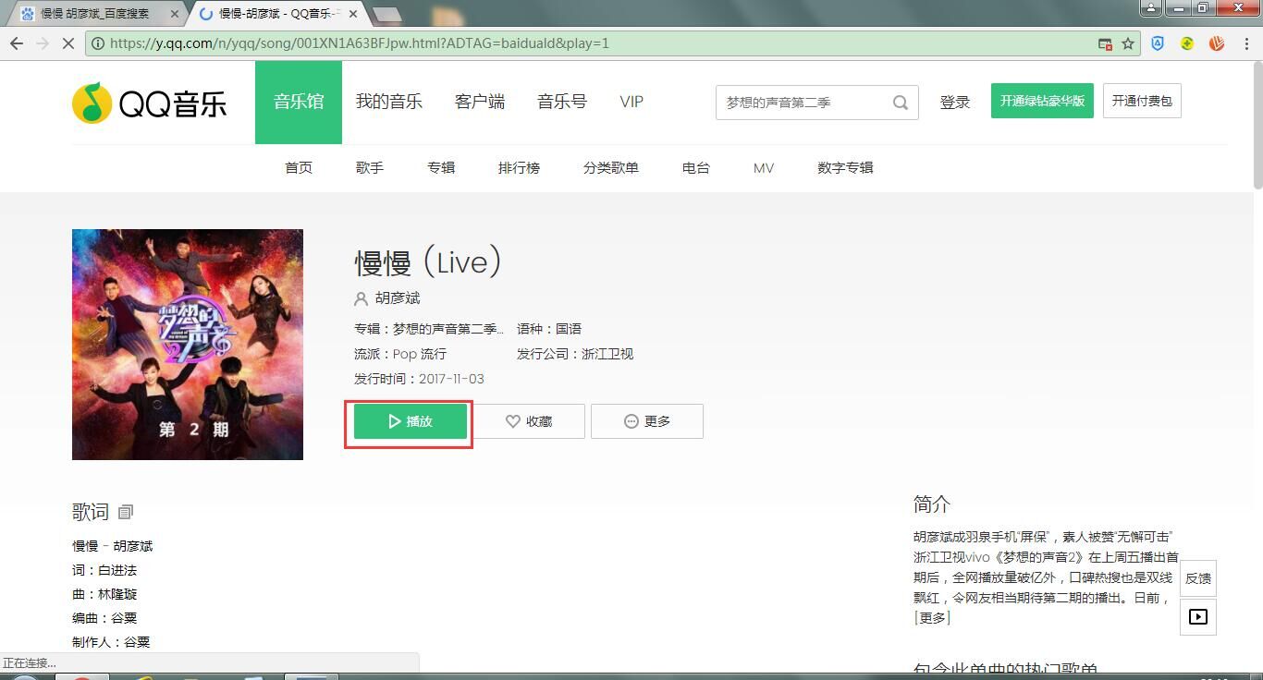Expand the 简介 text with 更多
The width and height of the screenshot is (1263, 680).
coord(931,617)
